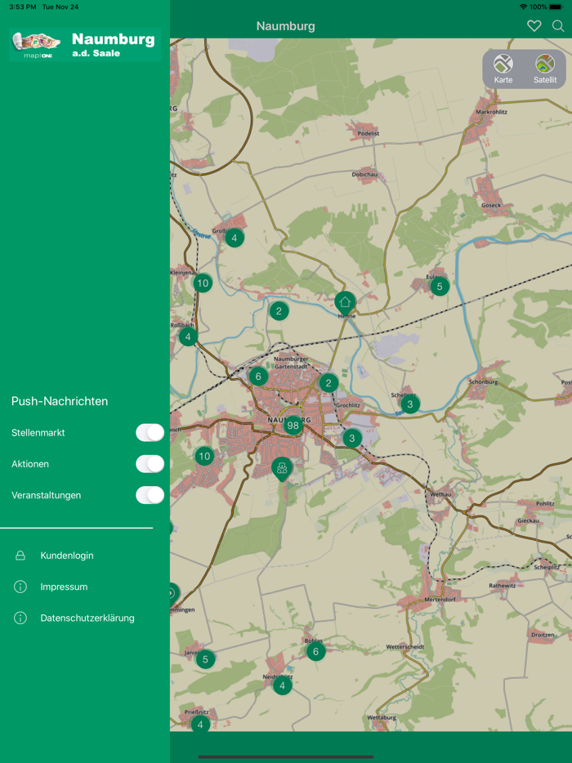
Task: Tap the Naumburg a.d. Saale logo banner
Action: point(83,44)
